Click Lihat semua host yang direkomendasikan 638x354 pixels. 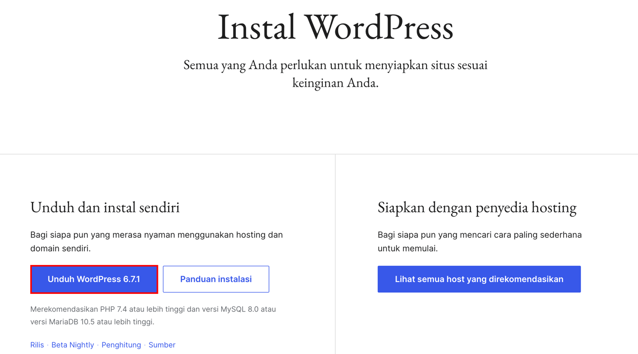(x=479, y=278)
